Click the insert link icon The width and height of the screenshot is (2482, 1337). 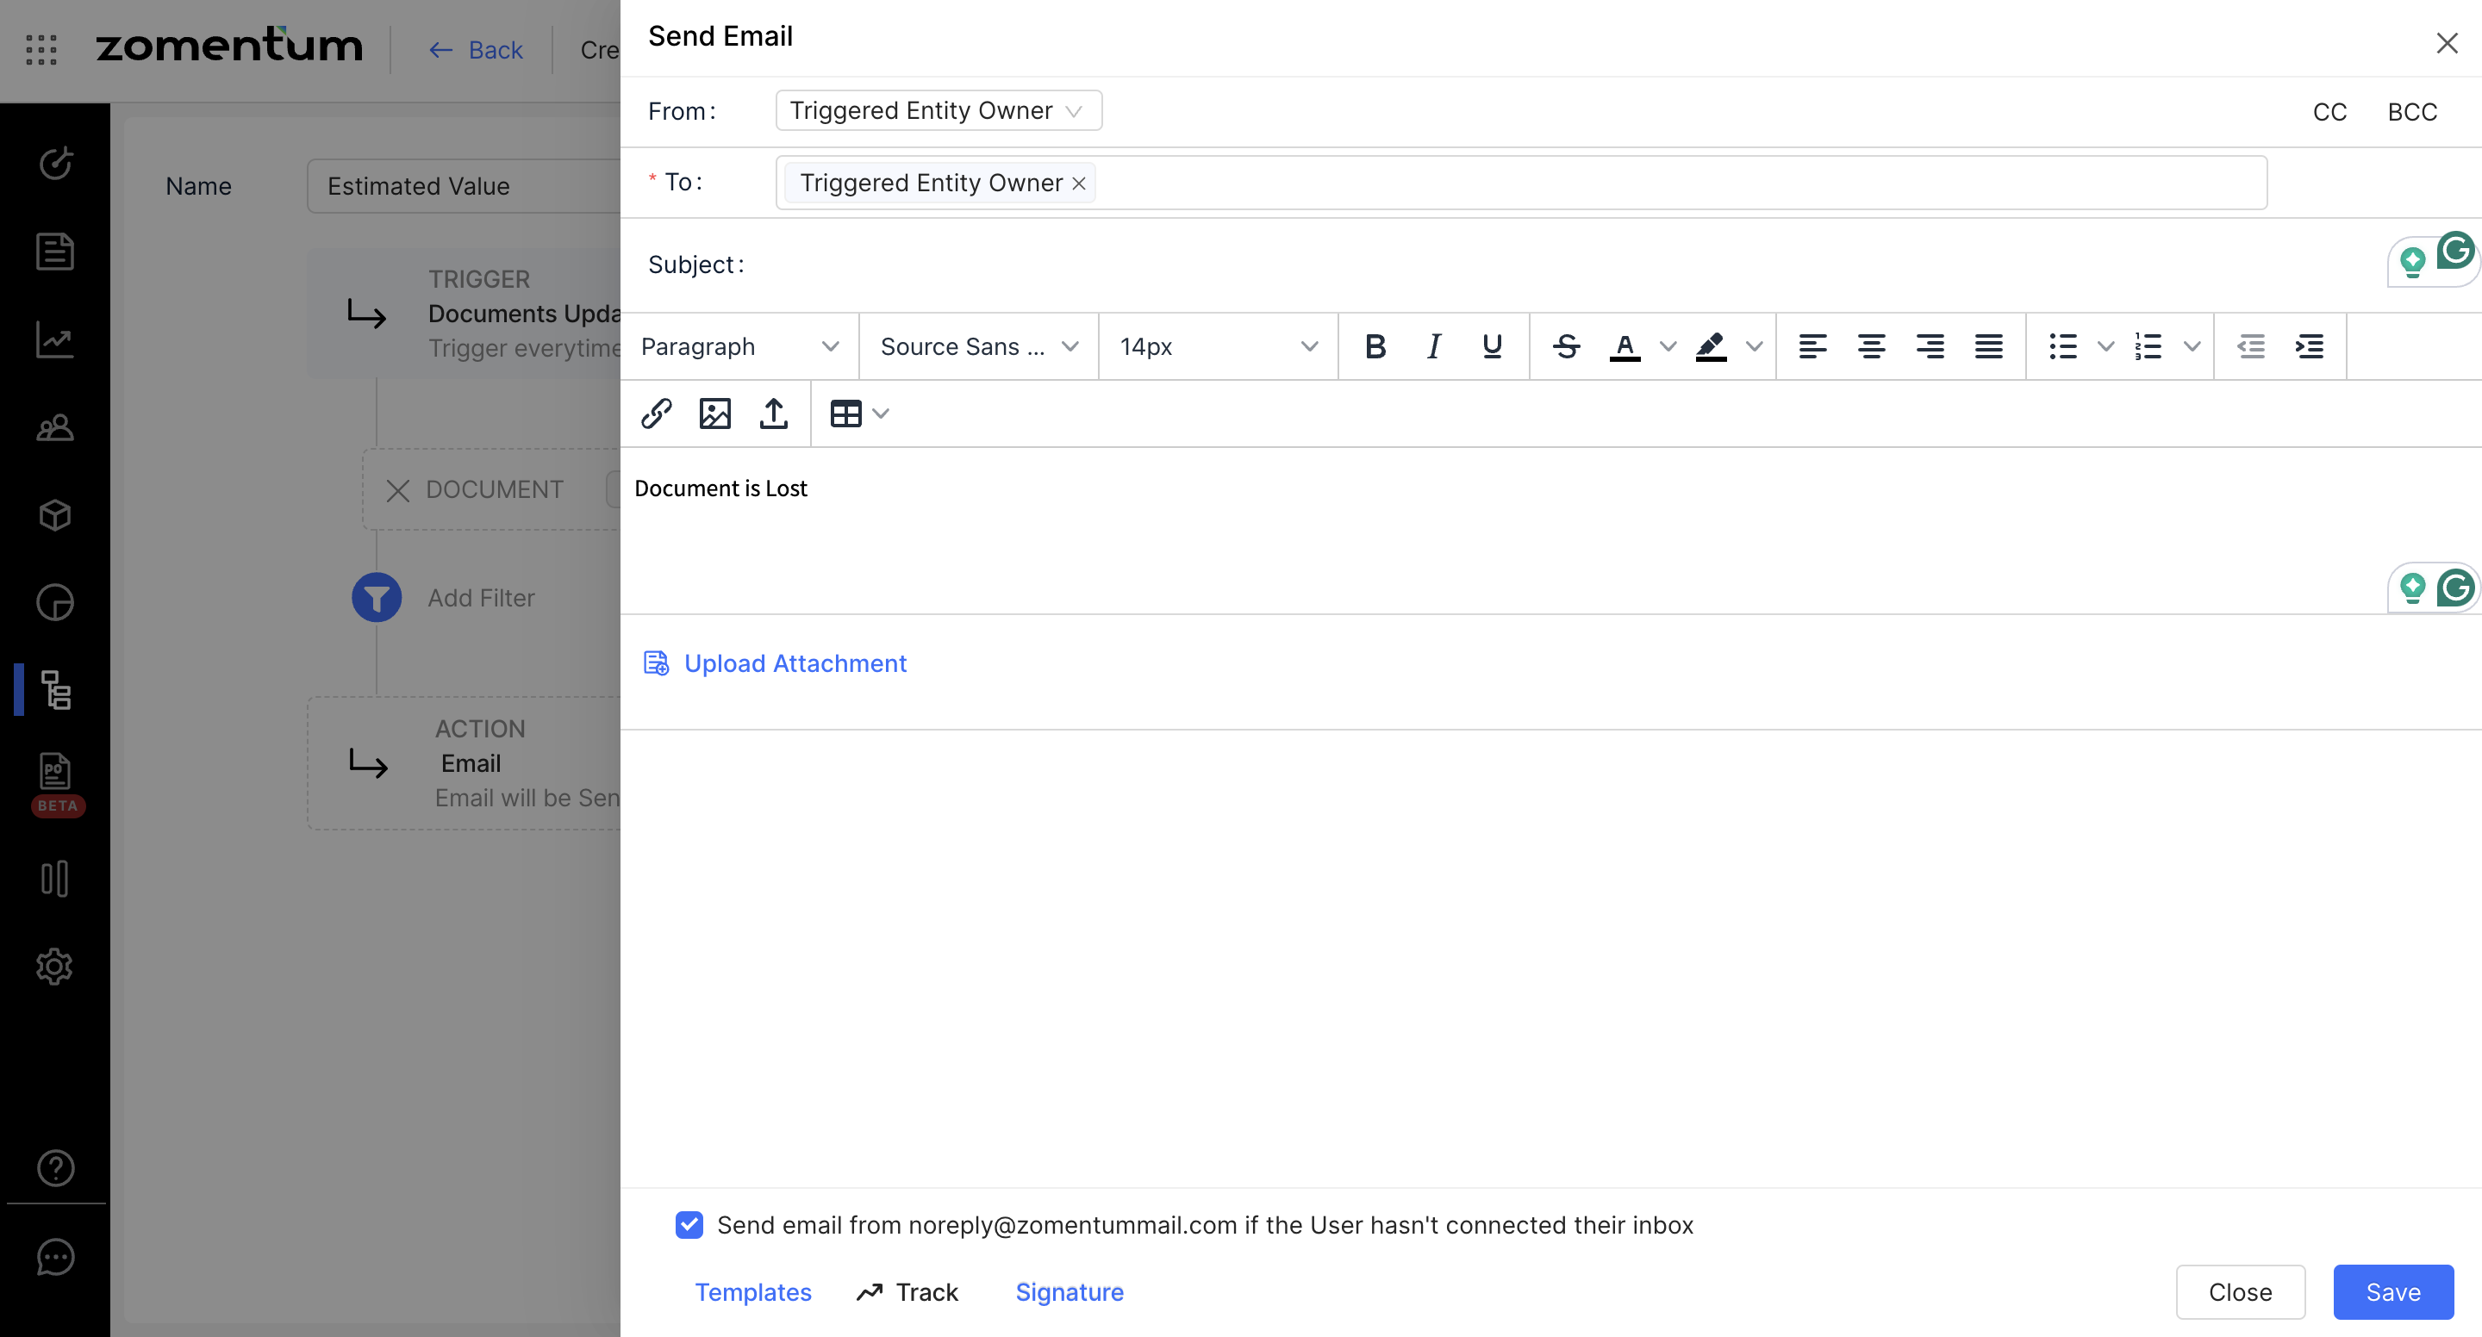tap(656, 414)
